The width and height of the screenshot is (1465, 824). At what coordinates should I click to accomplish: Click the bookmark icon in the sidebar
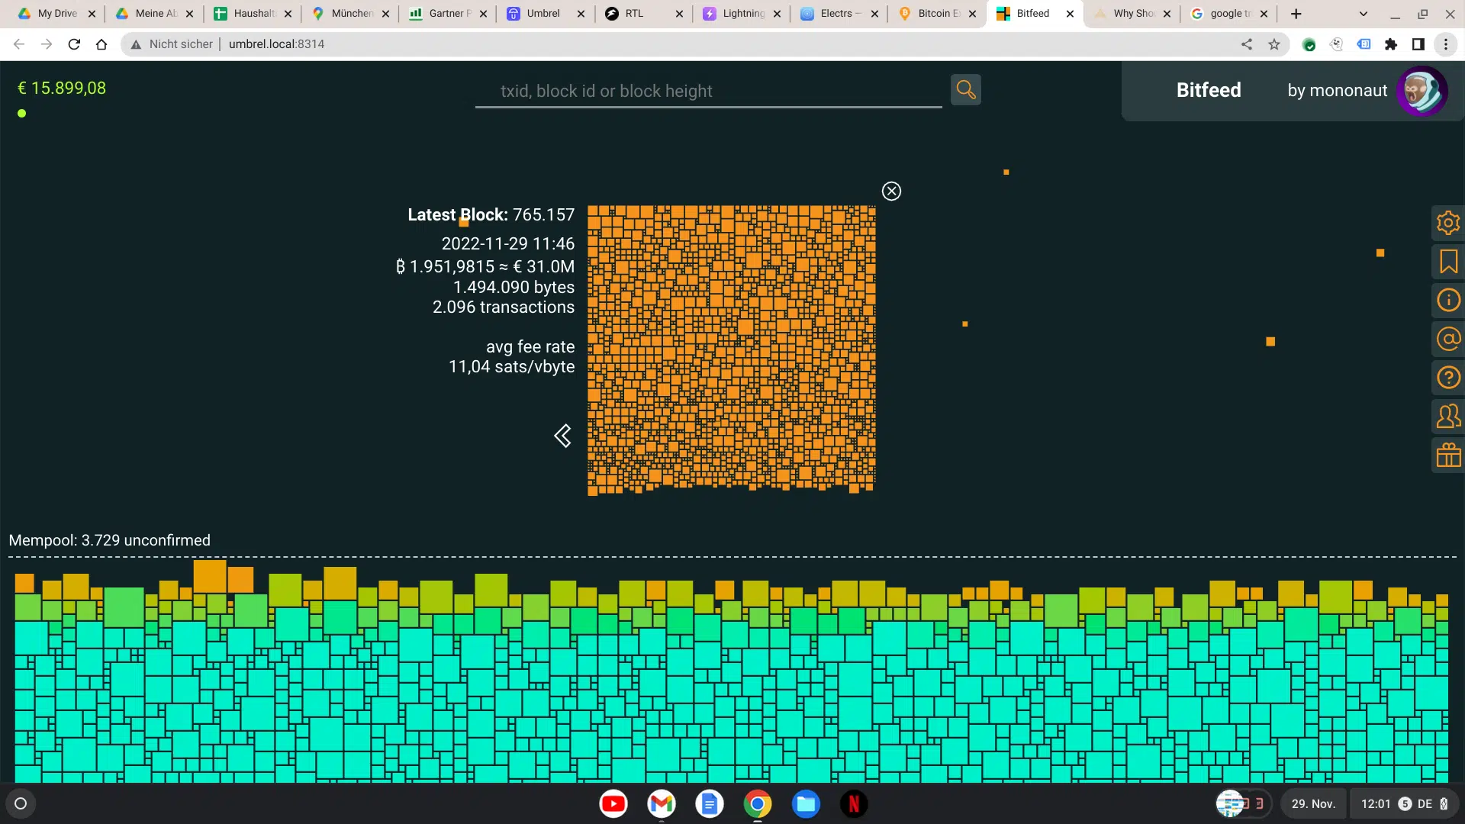[x=1447, y=262]
